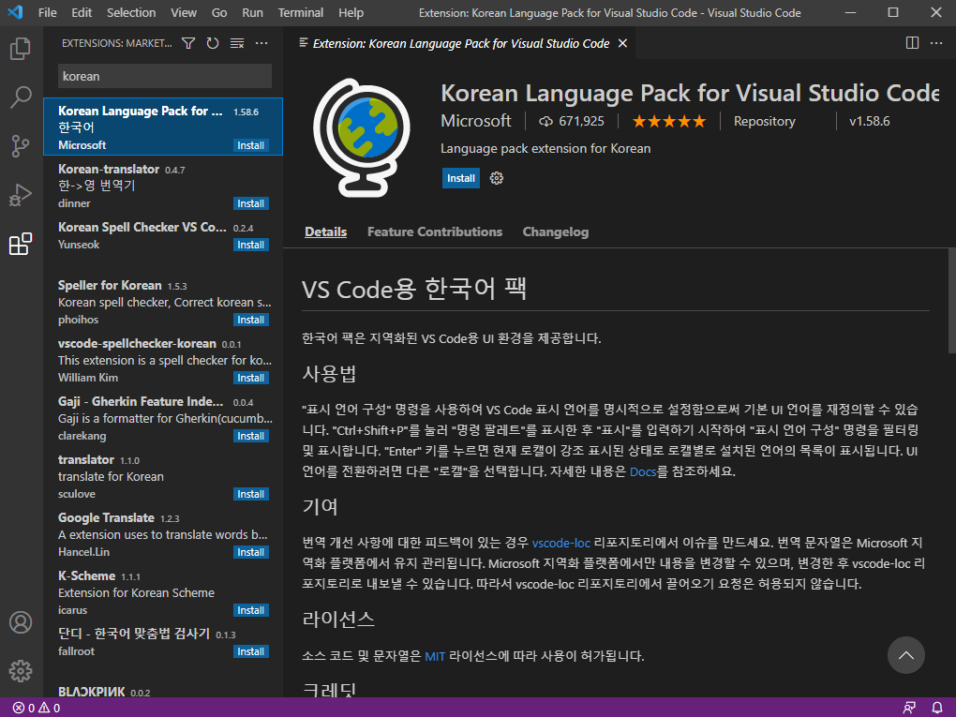Screen dimensions: 956x717
Task: Click the version label v1.58.6
Action: coord(870,121)
